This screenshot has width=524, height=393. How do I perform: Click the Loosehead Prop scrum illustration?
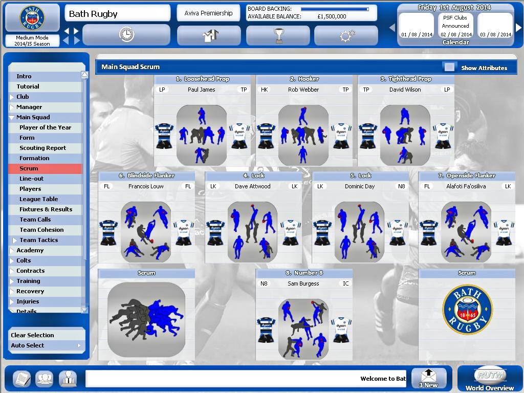tap(202, 135)
